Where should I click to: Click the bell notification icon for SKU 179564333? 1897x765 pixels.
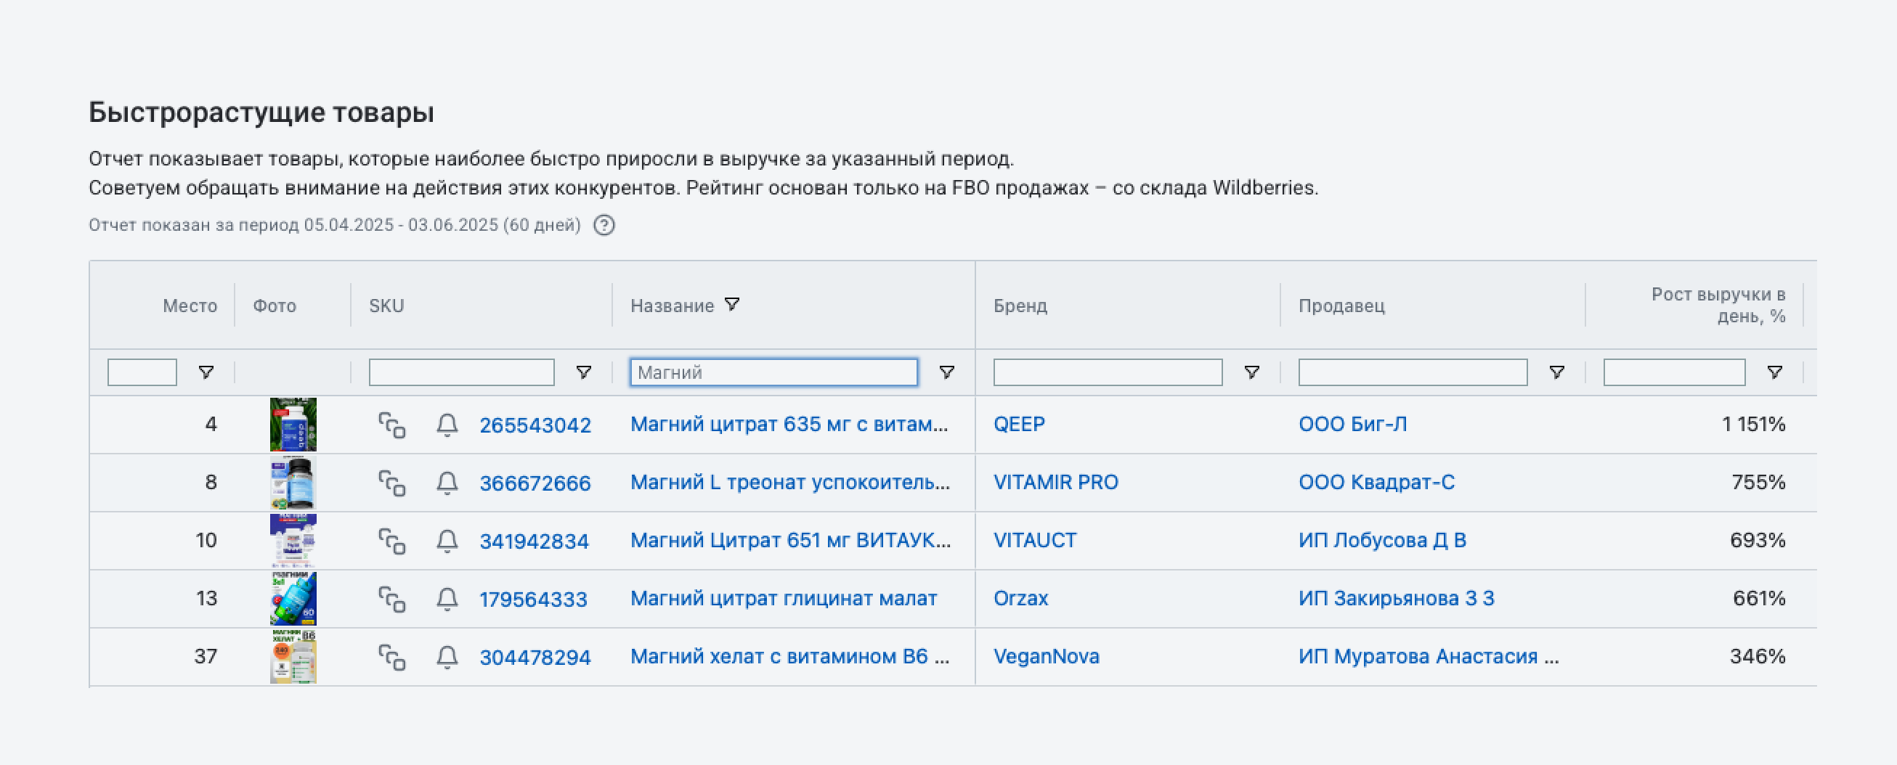(447, 599)
